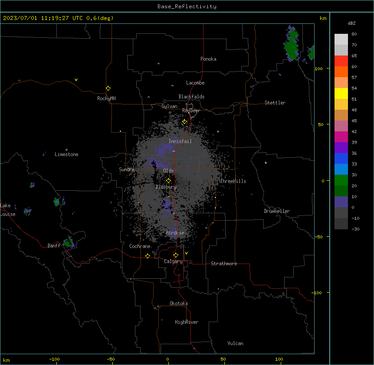Image resolution: width=374 pixels, height=365 pixels.
Task: Click the light gray 80 dBZ legend swatch
Action: pyautogui.click(x=341, y=39)
